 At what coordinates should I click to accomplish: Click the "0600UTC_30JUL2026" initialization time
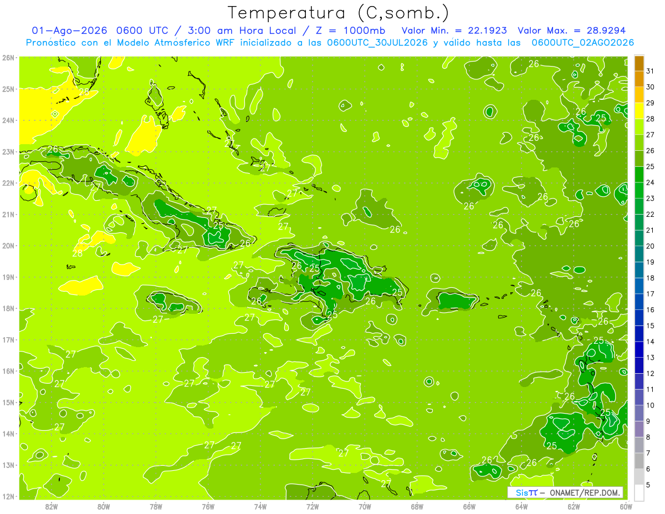tap(377, 43)
